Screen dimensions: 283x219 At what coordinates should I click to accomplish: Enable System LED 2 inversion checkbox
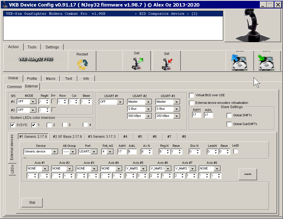(x=49, y=125)
